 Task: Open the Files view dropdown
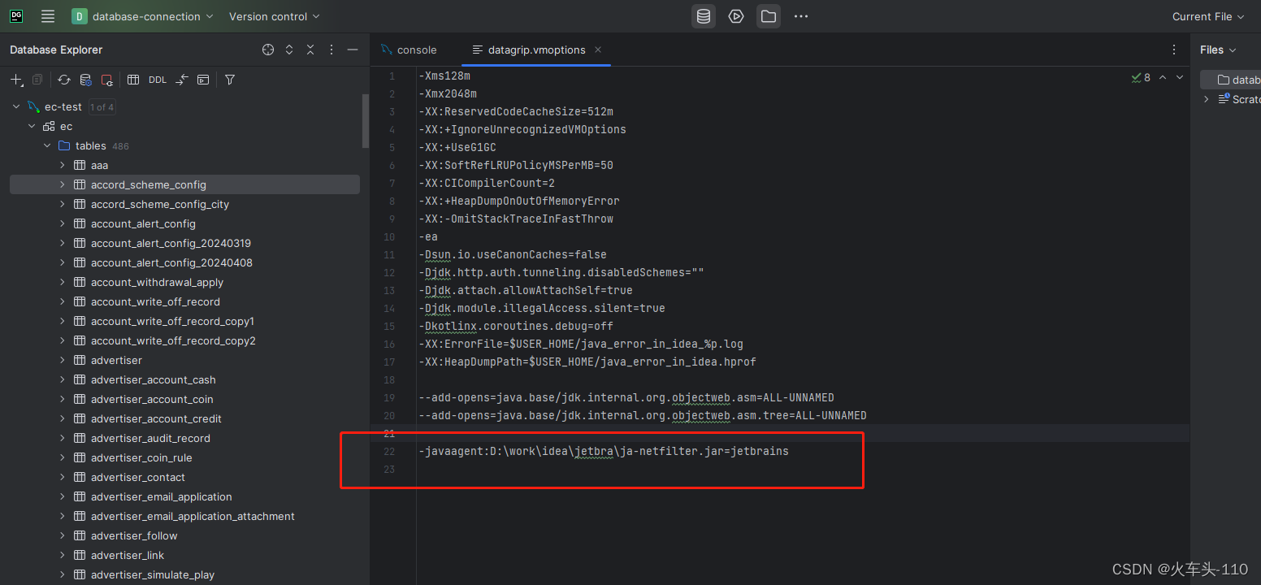coord(1218,50)
